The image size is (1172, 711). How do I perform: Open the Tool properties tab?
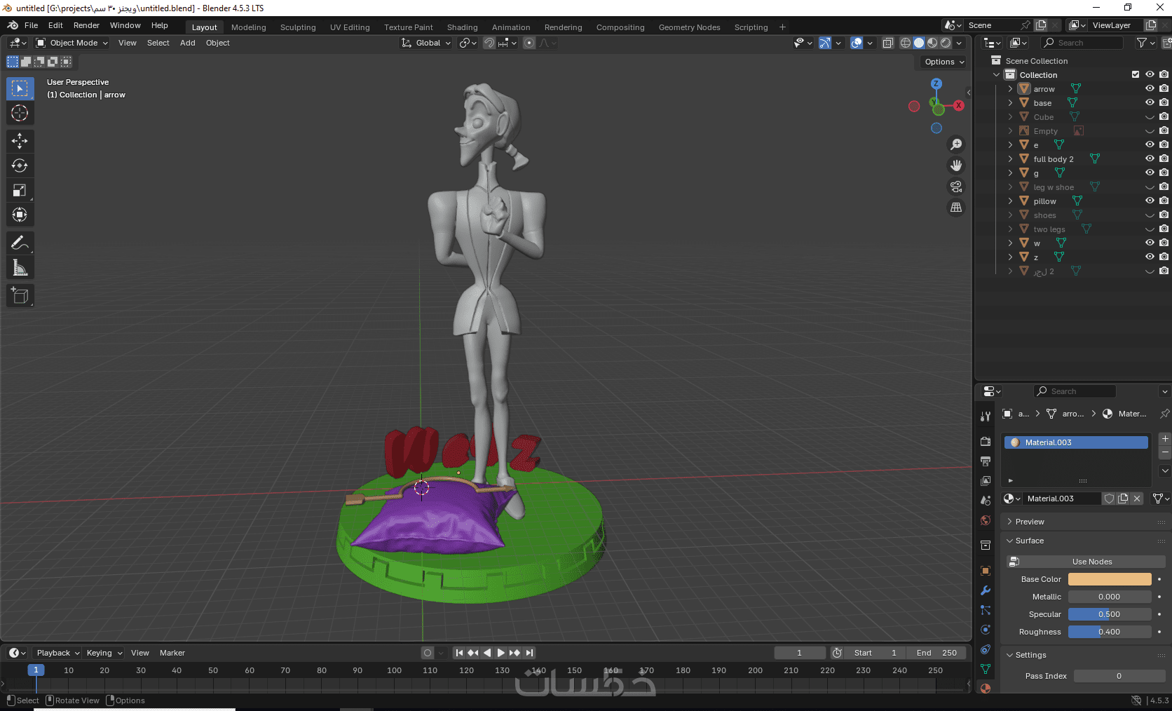coord(986,417)
